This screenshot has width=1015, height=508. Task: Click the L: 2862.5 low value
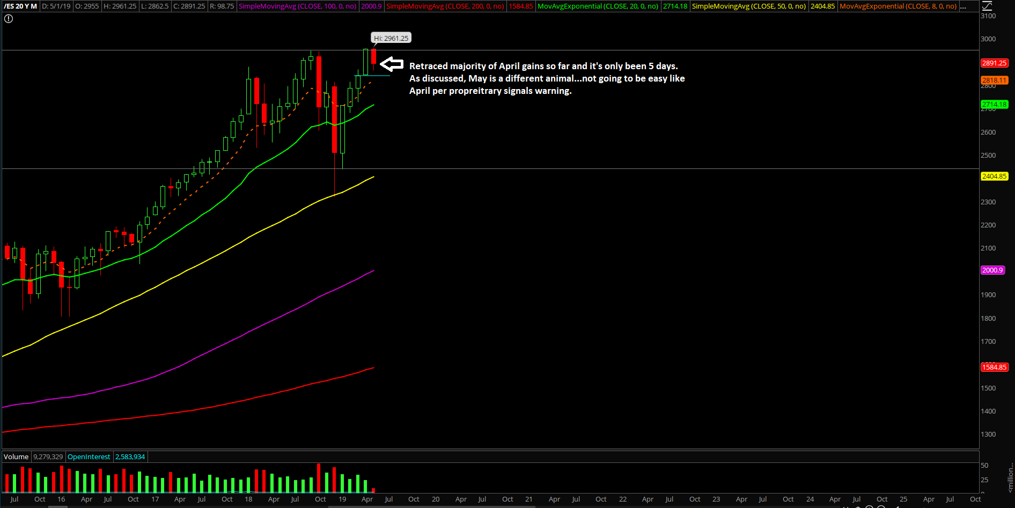[155, 6]
